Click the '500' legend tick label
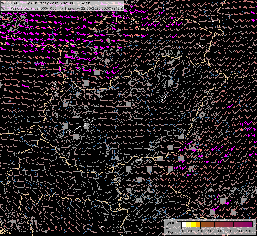 [x=200, y=231]
